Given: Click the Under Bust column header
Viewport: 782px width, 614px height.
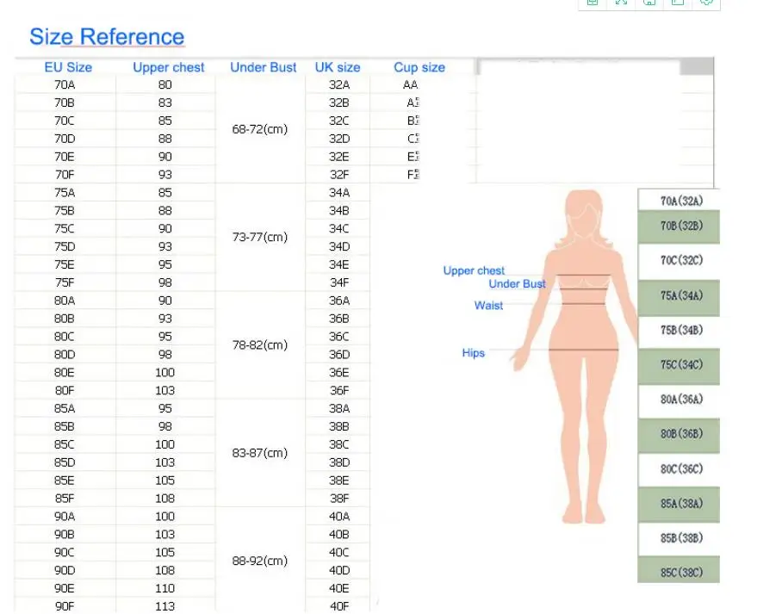Looking at the screenshot, I should click(264, 67).
